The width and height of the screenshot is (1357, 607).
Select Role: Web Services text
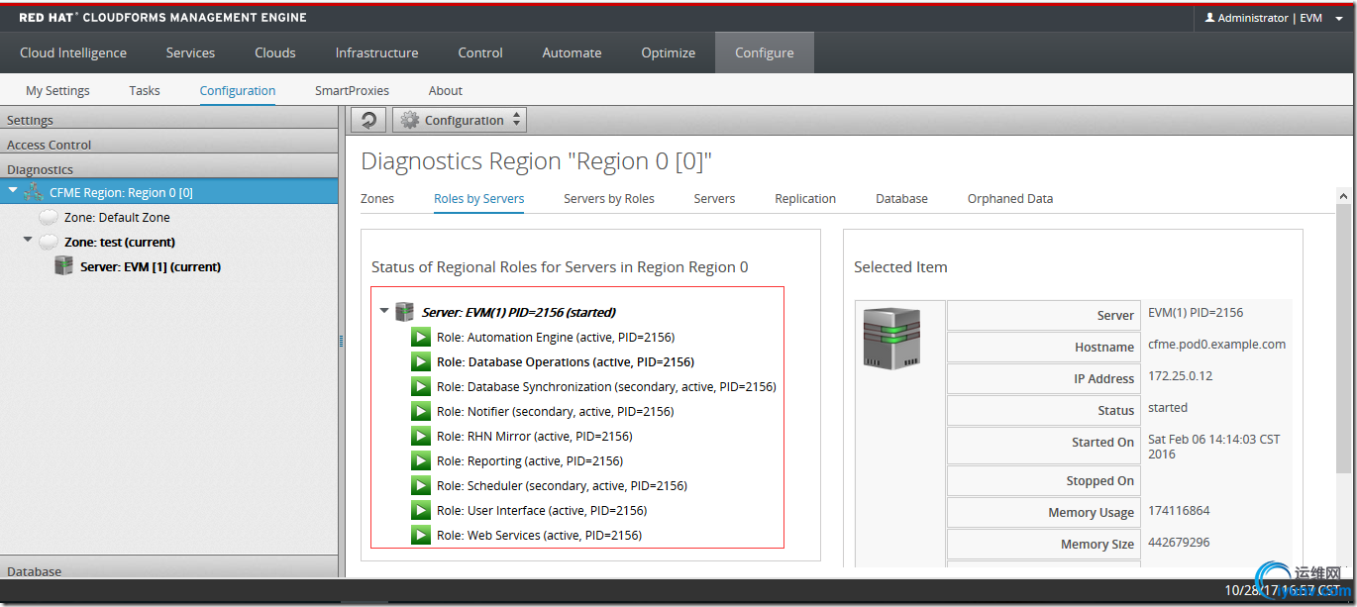click(x=539, y=535)
